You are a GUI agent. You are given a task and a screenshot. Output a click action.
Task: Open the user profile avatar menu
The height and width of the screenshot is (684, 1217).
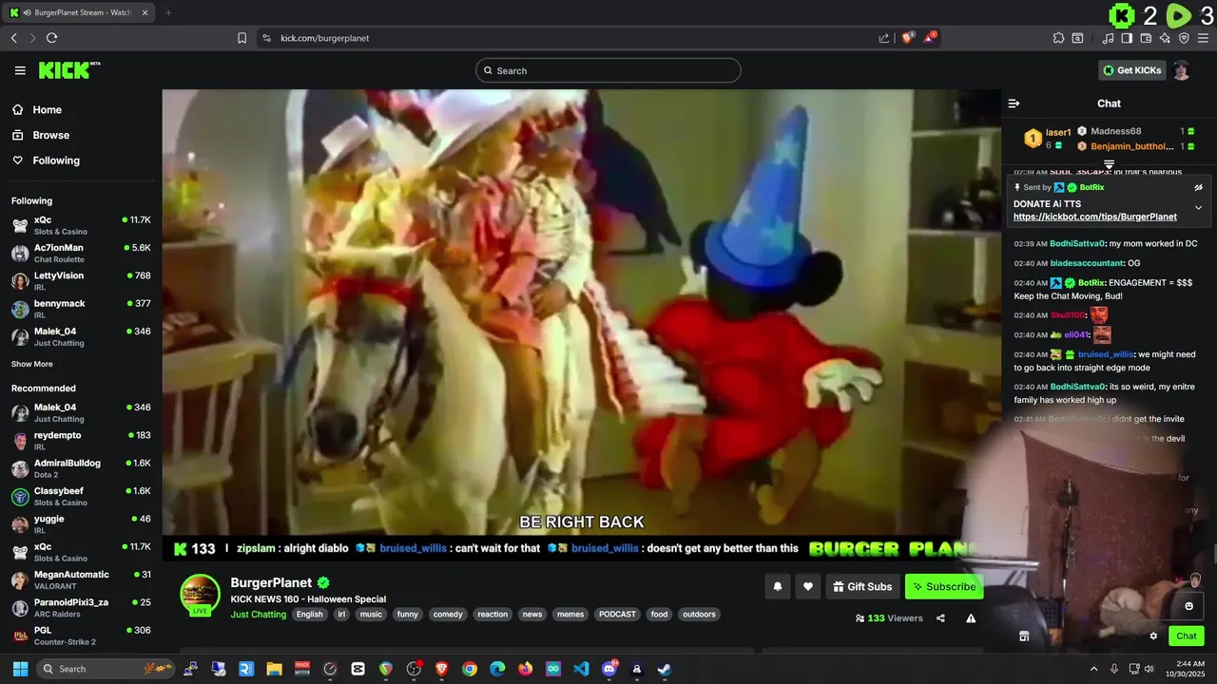click(x=1182, y=70)
